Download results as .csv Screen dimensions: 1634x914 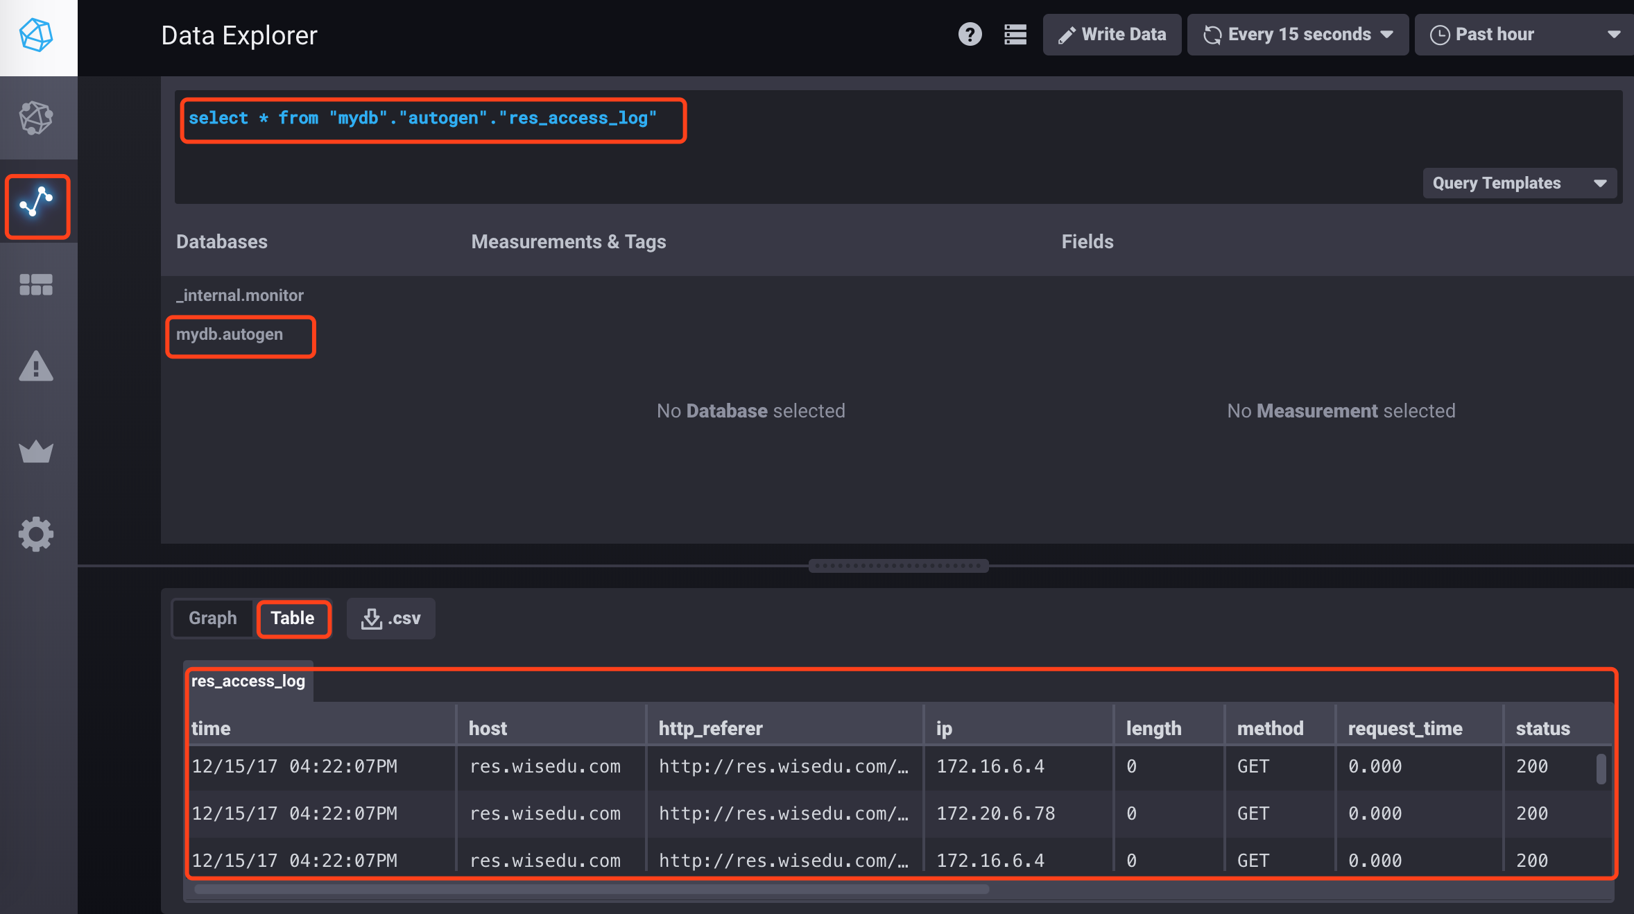390,618
